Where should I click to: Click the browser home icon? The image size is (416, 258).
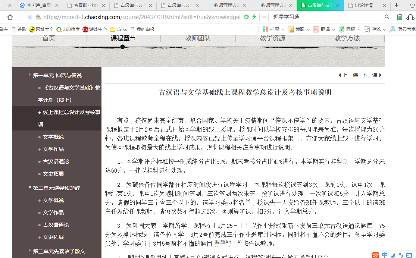[10, 17]
